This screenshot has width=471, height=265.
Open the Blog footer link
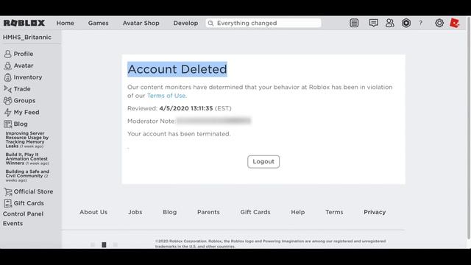tap(170, 212)
